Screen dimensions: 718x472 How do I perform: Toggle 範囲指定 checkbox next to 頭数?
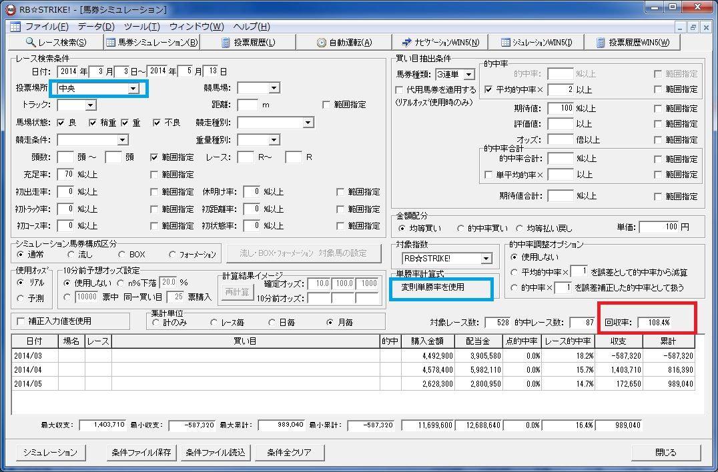tap(154, 157)
